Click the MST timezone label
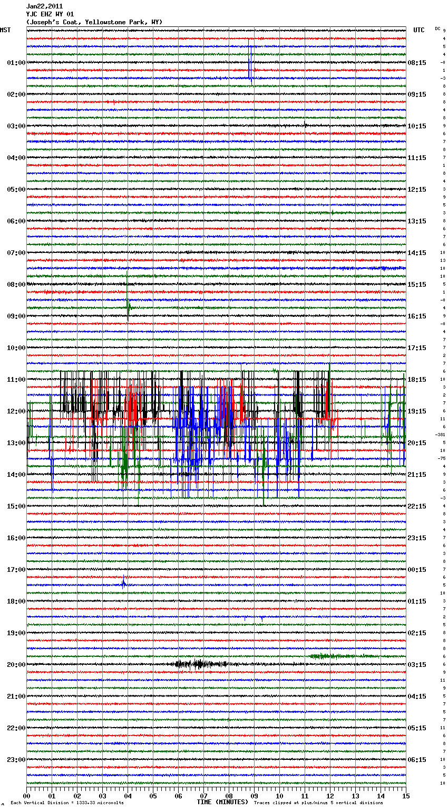Image resolution: width=448 pixels, height=810 pixels. [x=5, y=30]
